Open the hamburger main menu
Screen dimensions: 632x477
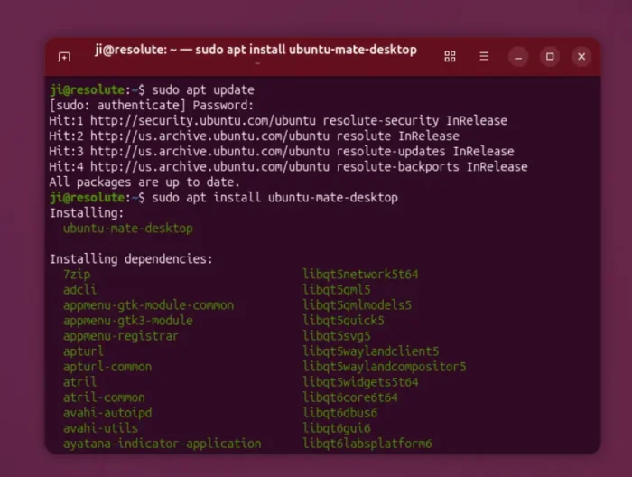483,56
